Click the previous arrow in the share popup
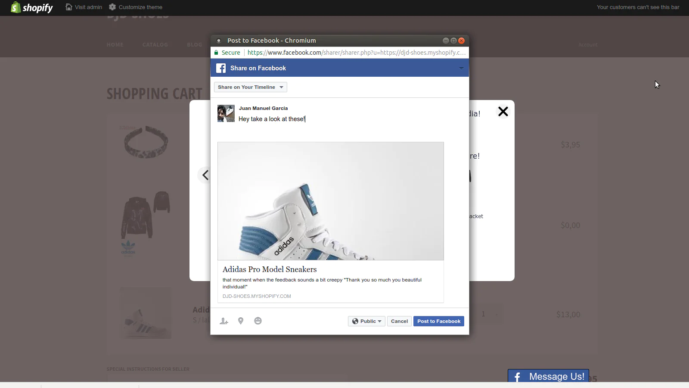689x388 pixels. coord(205,175)
